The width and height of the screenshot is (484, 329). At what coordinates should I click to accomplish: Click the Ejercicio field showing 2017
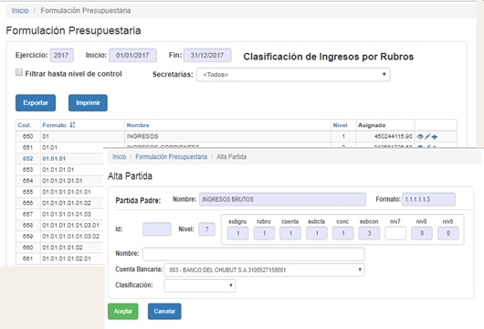tap(62, 56)
